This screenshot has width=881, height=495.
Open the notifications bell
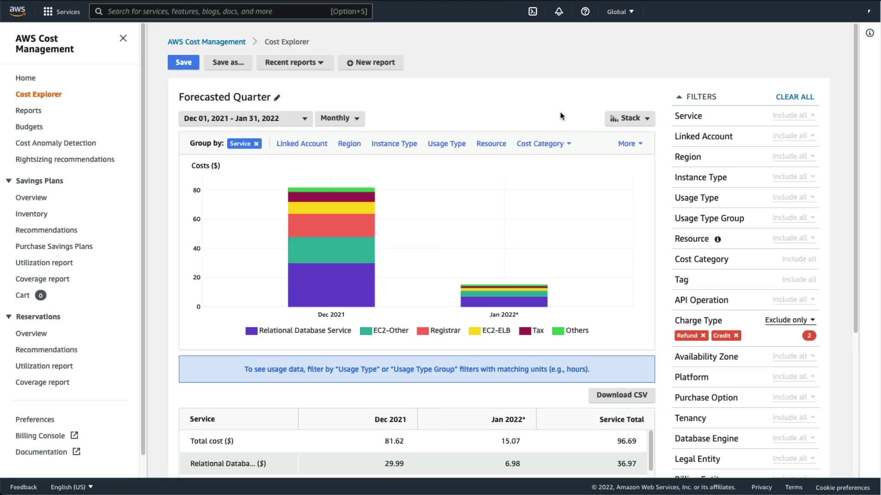(559, 11)
